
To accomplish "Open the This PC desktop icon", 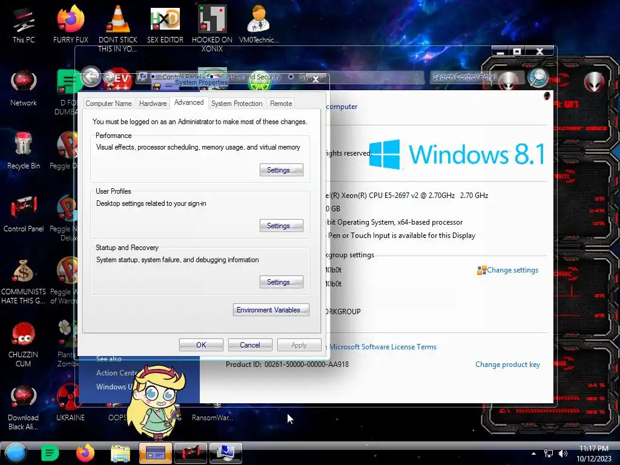I will coord(24,25).
